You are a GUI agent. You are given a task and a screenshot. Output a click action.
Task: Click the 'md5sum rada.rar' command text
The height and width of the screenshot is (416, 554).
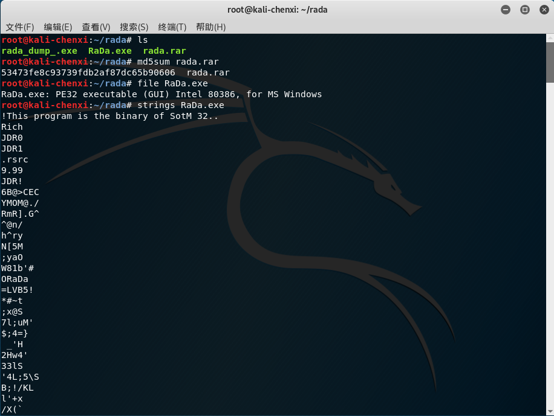178,62
